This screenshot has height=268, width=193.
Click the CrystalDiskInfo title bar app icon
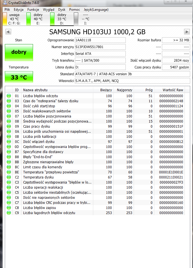tap(5, 3)
